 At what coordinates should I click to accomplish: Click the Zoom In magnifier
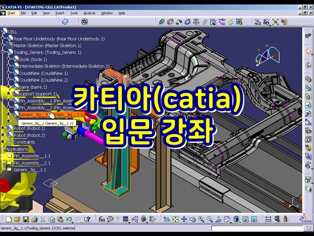point(201,219)
